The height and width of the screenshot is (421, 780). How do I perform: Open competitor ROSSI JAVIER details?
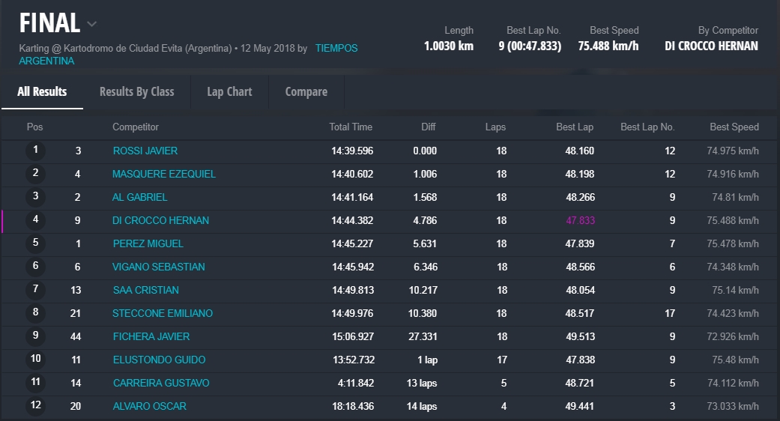click(x=145, y=151)
